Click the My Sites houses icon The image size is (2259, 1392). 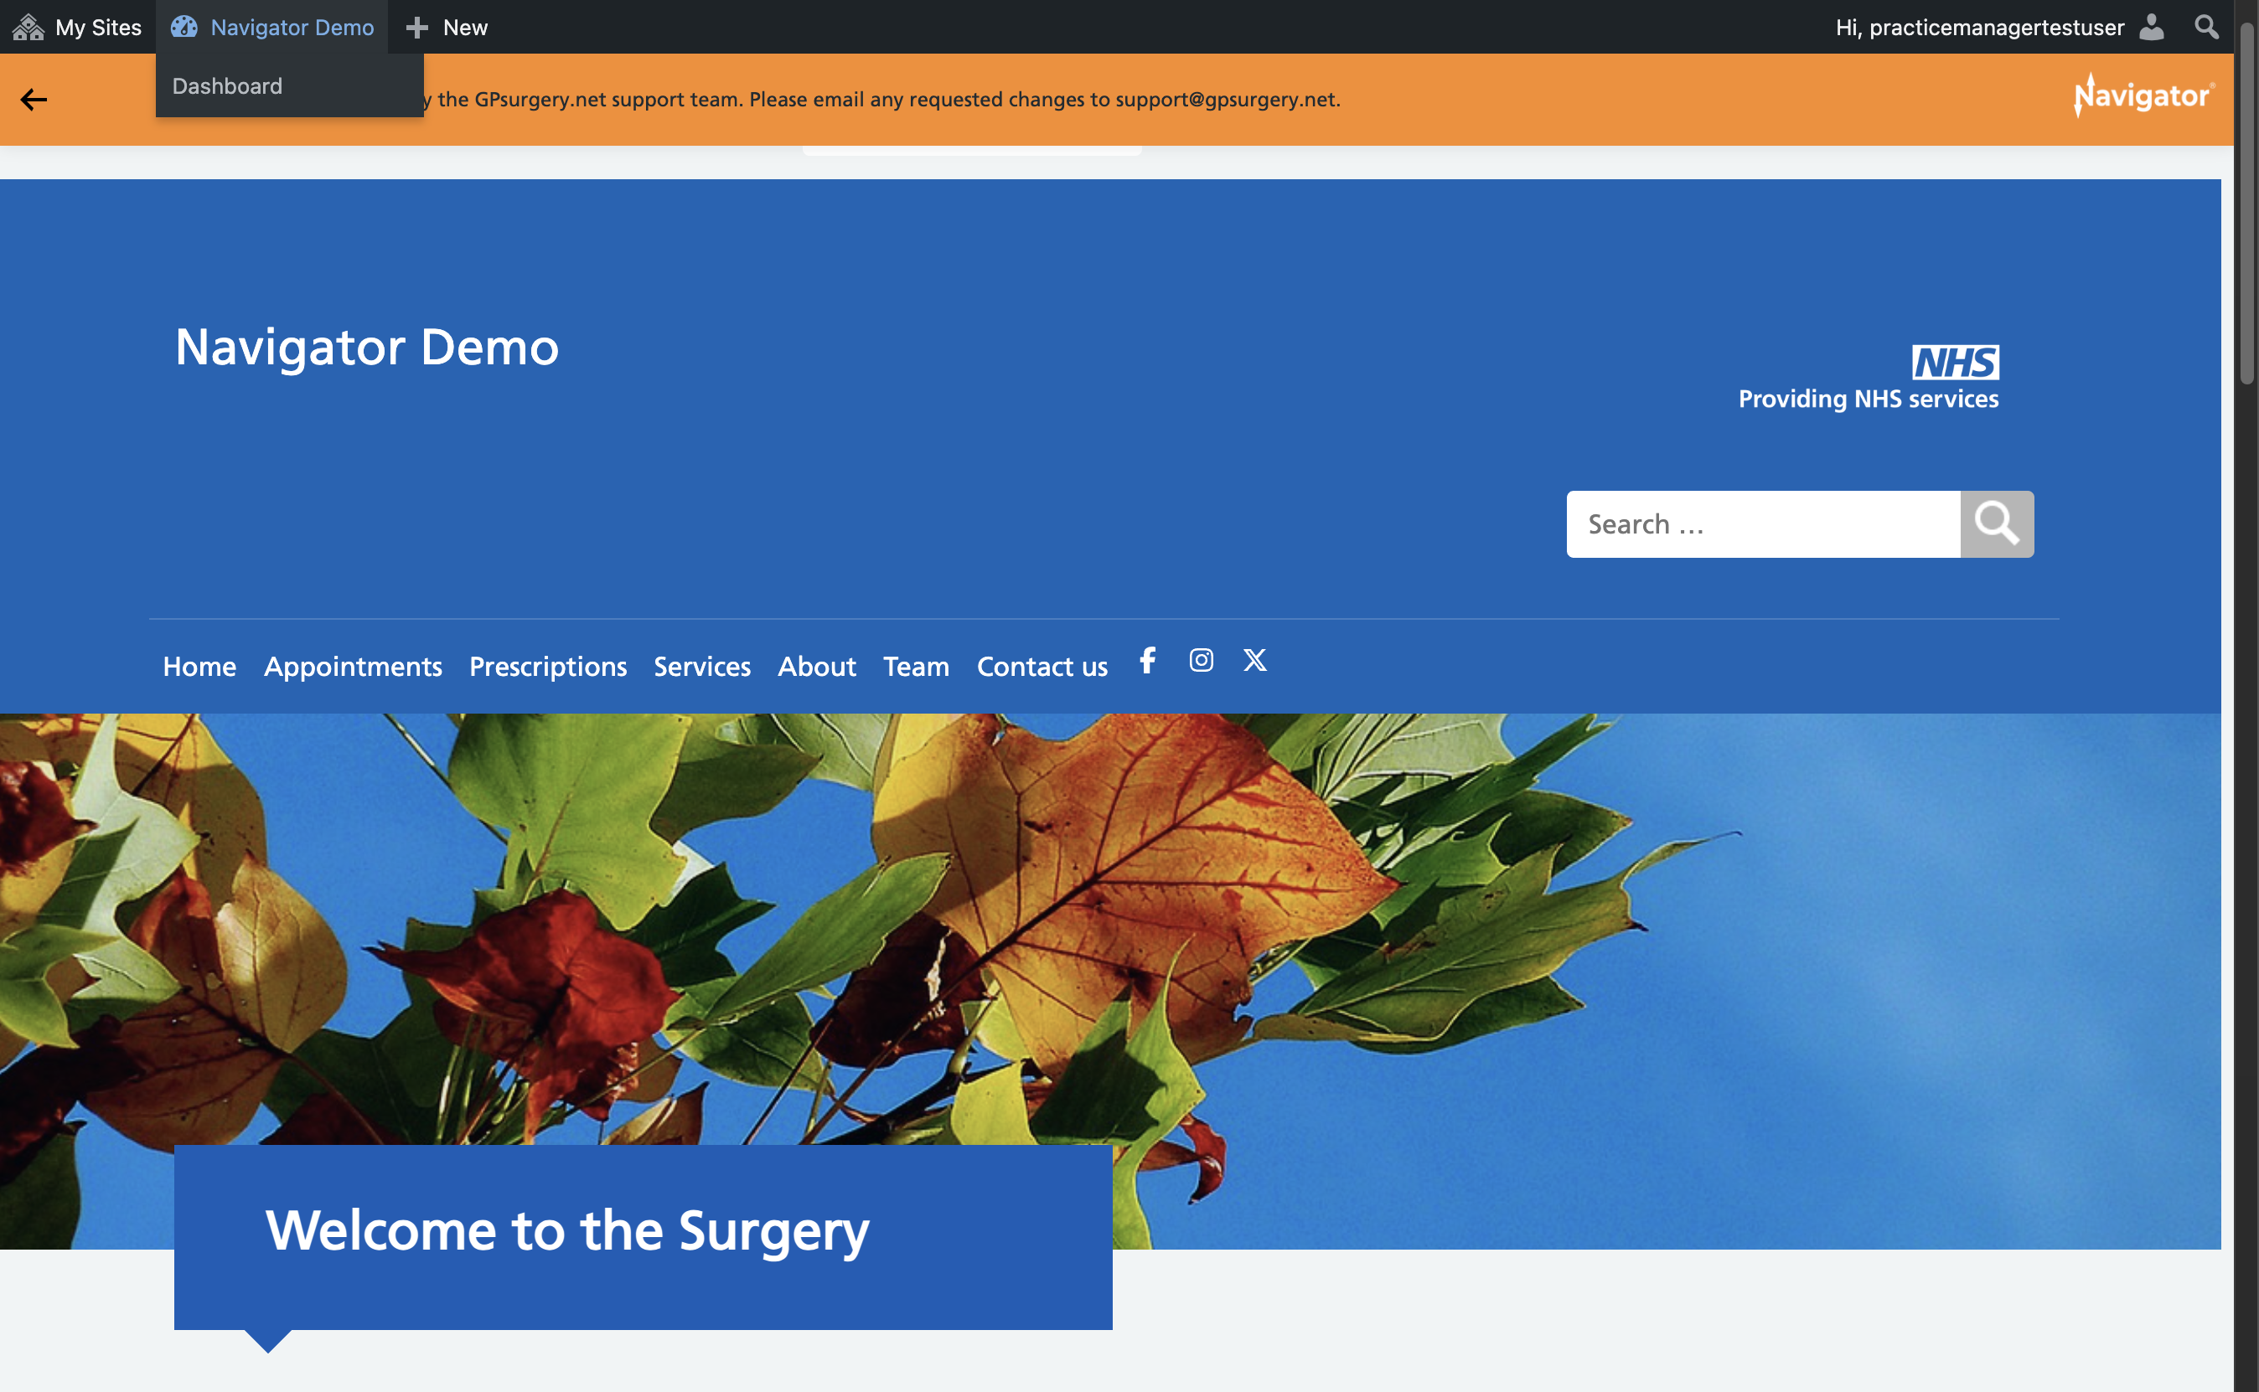click(28, 27)
